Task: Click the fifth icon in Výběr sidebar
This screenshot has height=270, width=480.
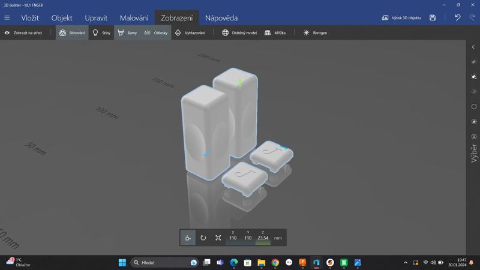Action: pos(474,122)
